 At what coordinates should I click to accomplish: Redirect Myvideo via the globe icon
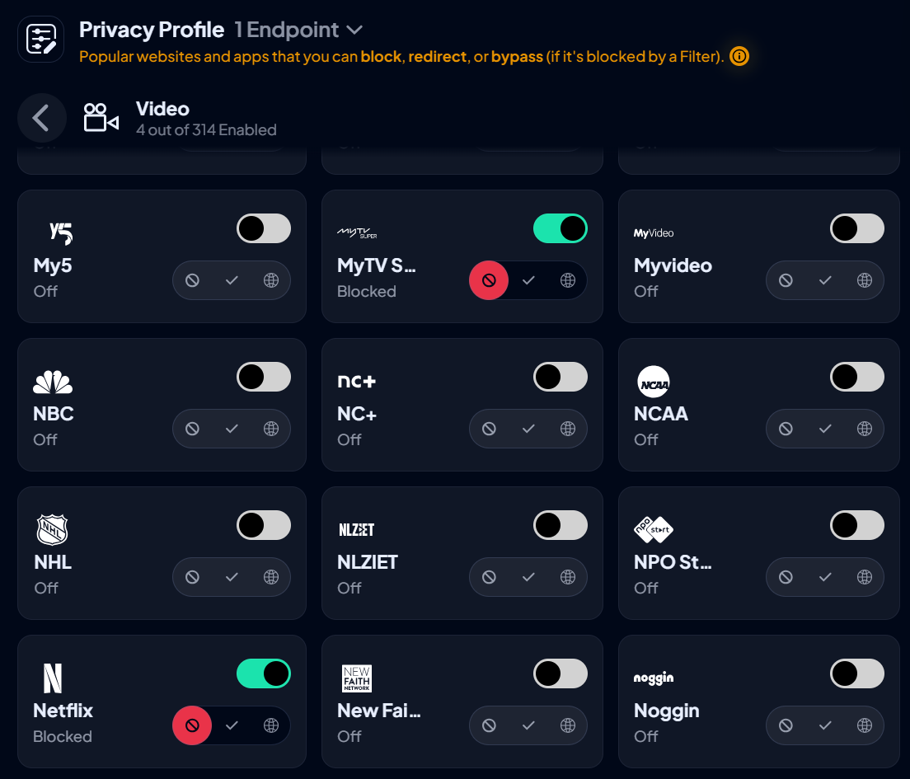click(865, 280)
